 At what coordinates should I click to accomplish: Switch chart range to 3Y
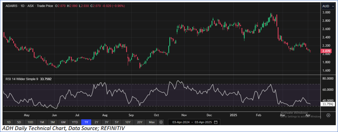point(107,122)
